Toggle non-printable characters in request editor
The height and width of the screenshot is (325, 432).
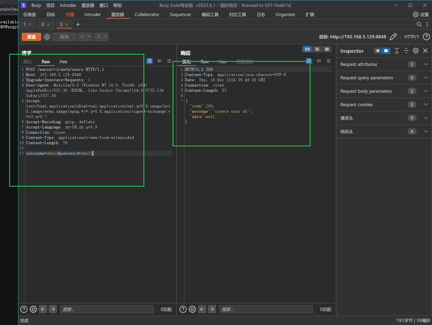click(159, 61)
